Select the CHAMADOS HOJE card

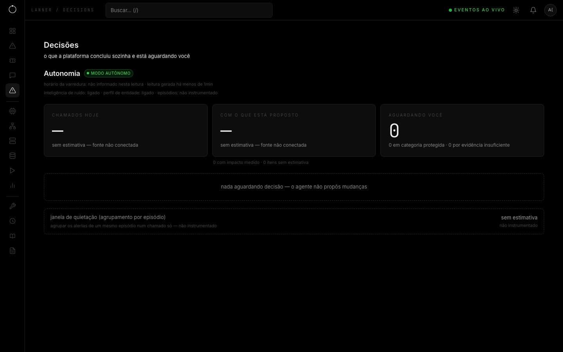coord(126,131)
